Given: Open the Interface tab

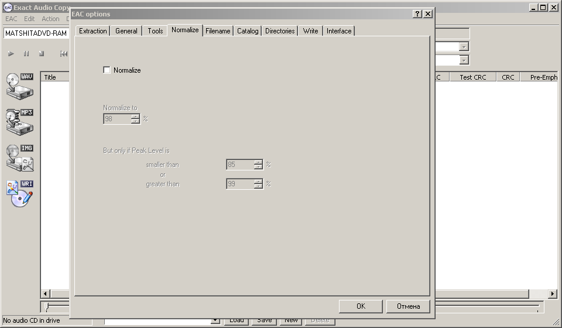Looking at the screenshot, I should click(339, 31).
